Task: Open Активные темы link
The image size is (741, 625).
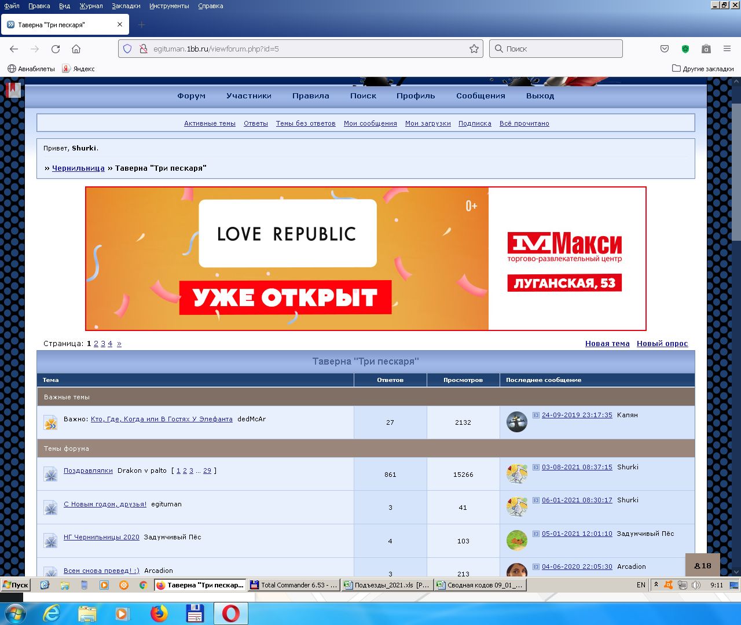Action: (210, 123)
